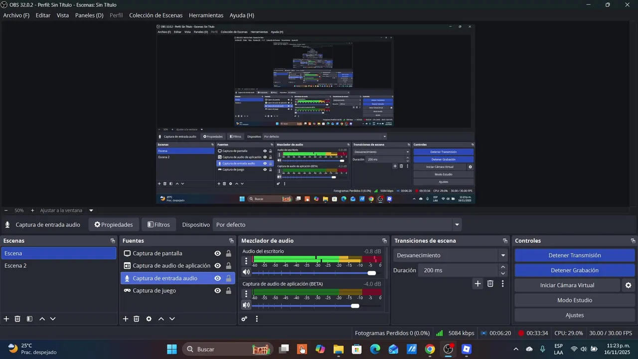Open advanced audio properties gears icon
Screen dimensions: 638x359
coord(244,319)
